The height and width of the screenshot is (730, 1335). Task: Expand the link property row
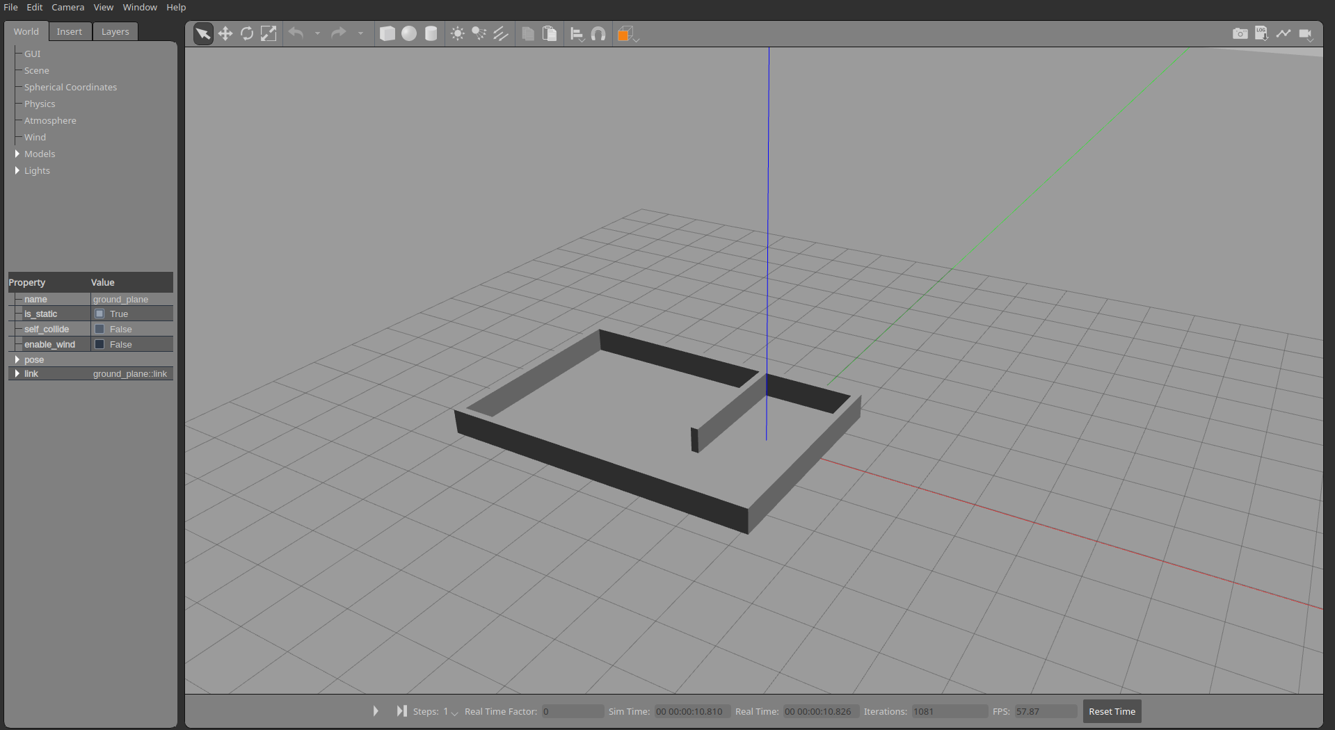point(17,373)
